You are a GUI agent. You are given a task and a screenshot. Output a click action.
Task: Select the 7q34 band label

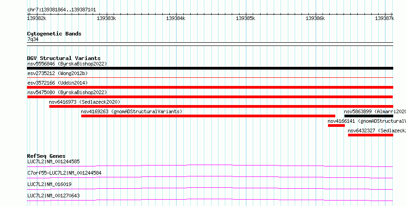[x=33, y=40]
